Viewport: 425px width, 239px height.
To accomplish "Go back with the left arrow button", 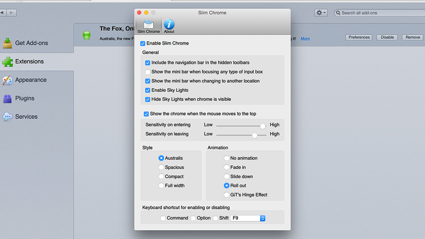I will [x=3, y=13].
